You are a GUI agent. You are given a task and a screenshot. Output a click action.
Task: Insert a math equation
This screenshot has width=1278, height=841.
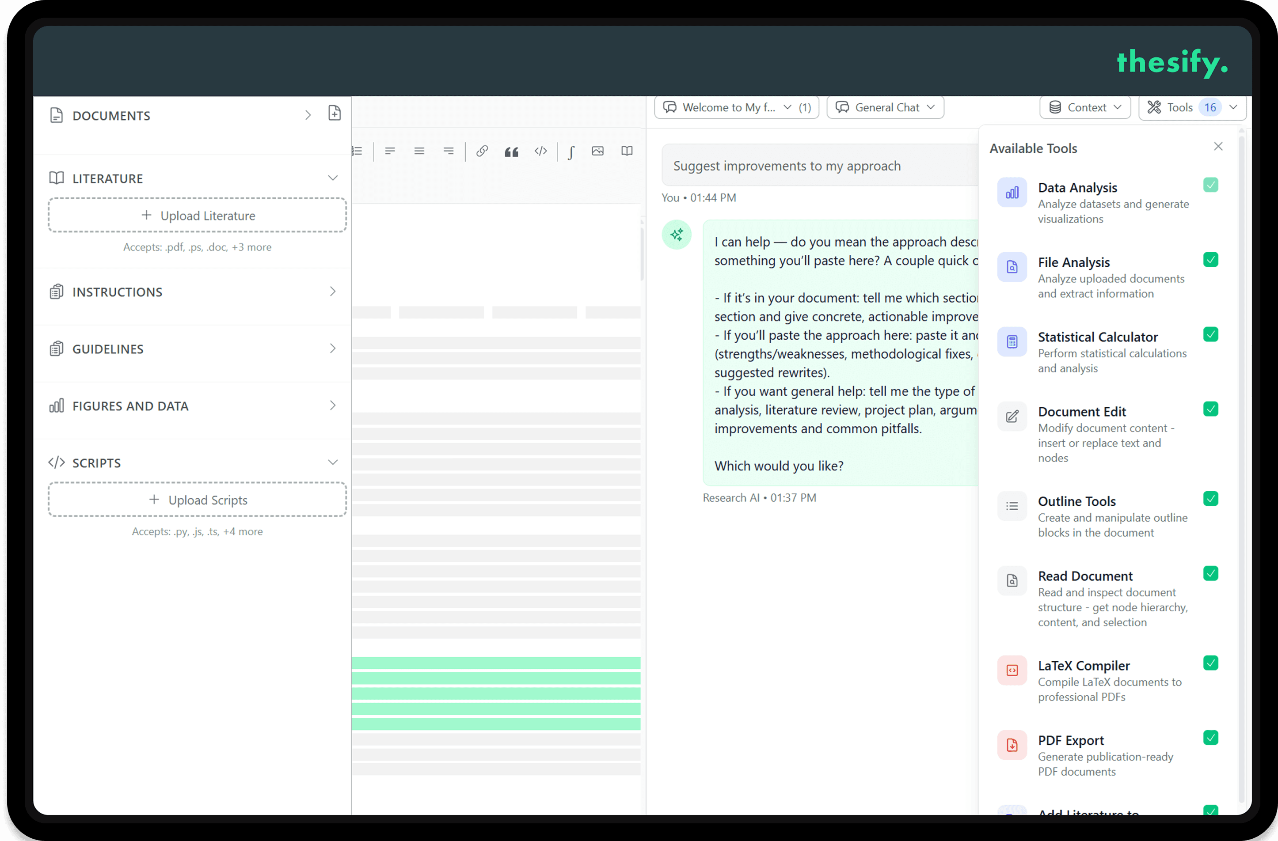click(x=571, y=152)
